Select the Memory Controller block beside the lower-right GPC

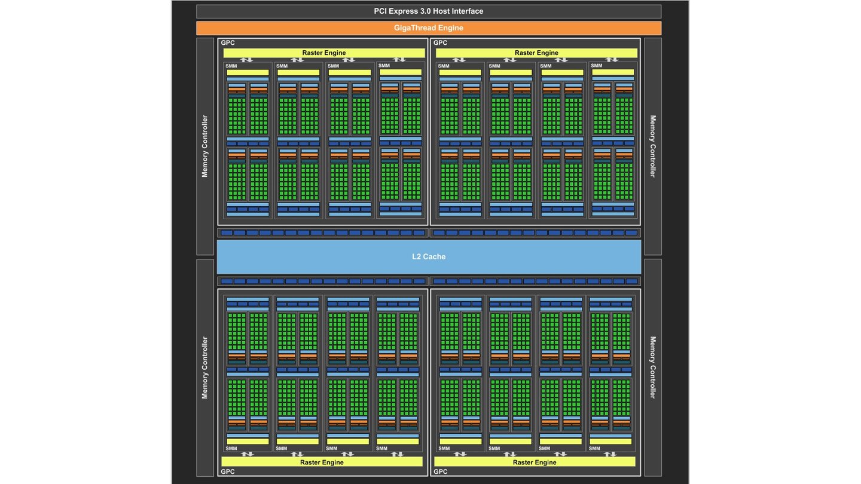coord(653,367)
